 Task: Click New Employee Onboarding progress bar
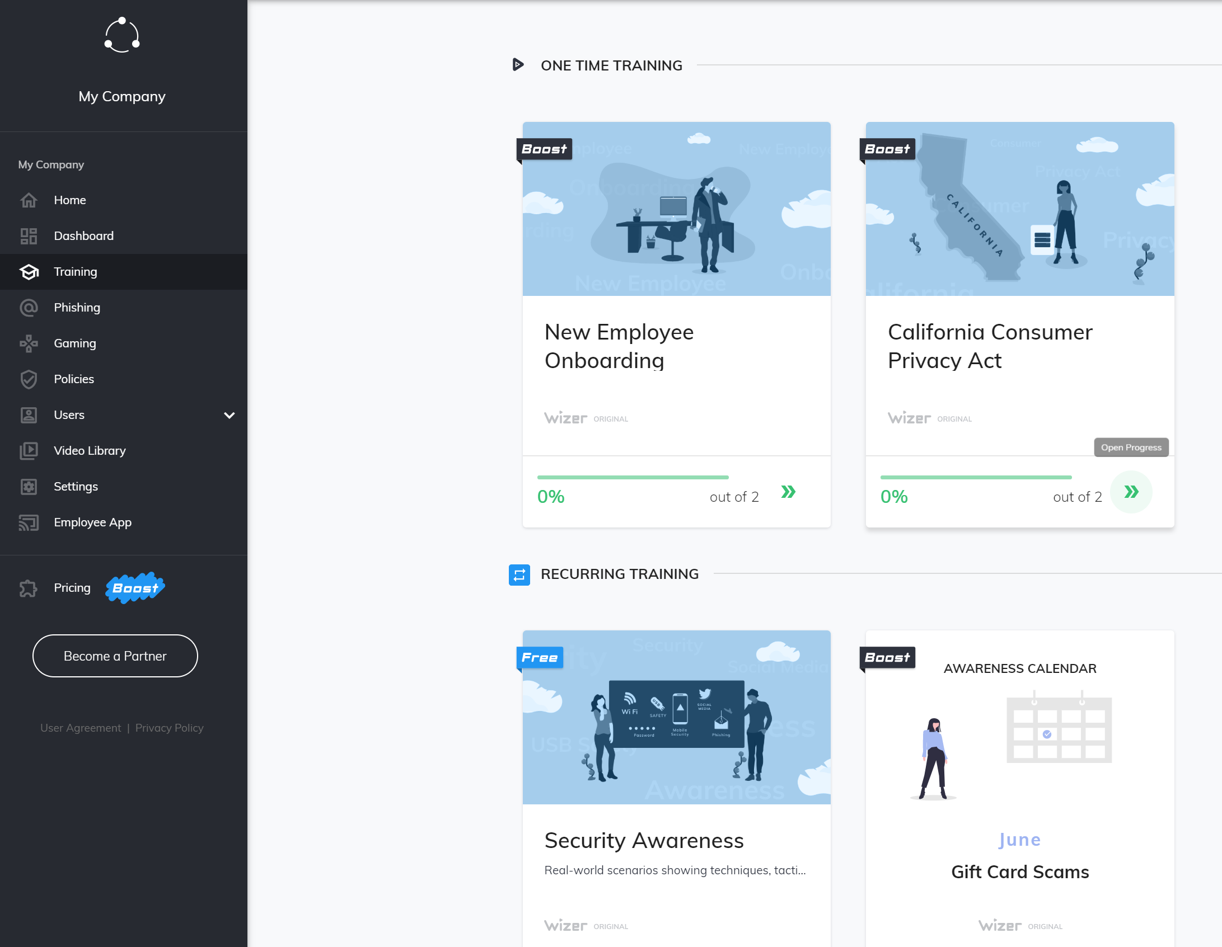click(x=633, y=477)
